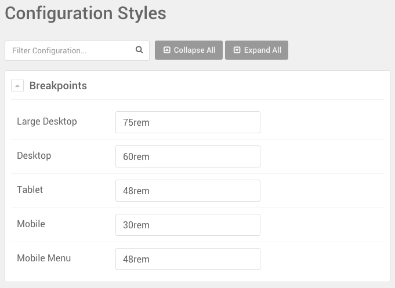Select the Desktop setting label
Image resolution: width=395 pixels, height=288 pixels.
point(34,156)
